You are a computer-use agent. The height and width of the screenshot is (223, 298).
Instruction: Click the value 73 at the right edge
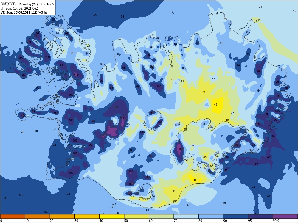pyautogui.click(x=294, y=11)
